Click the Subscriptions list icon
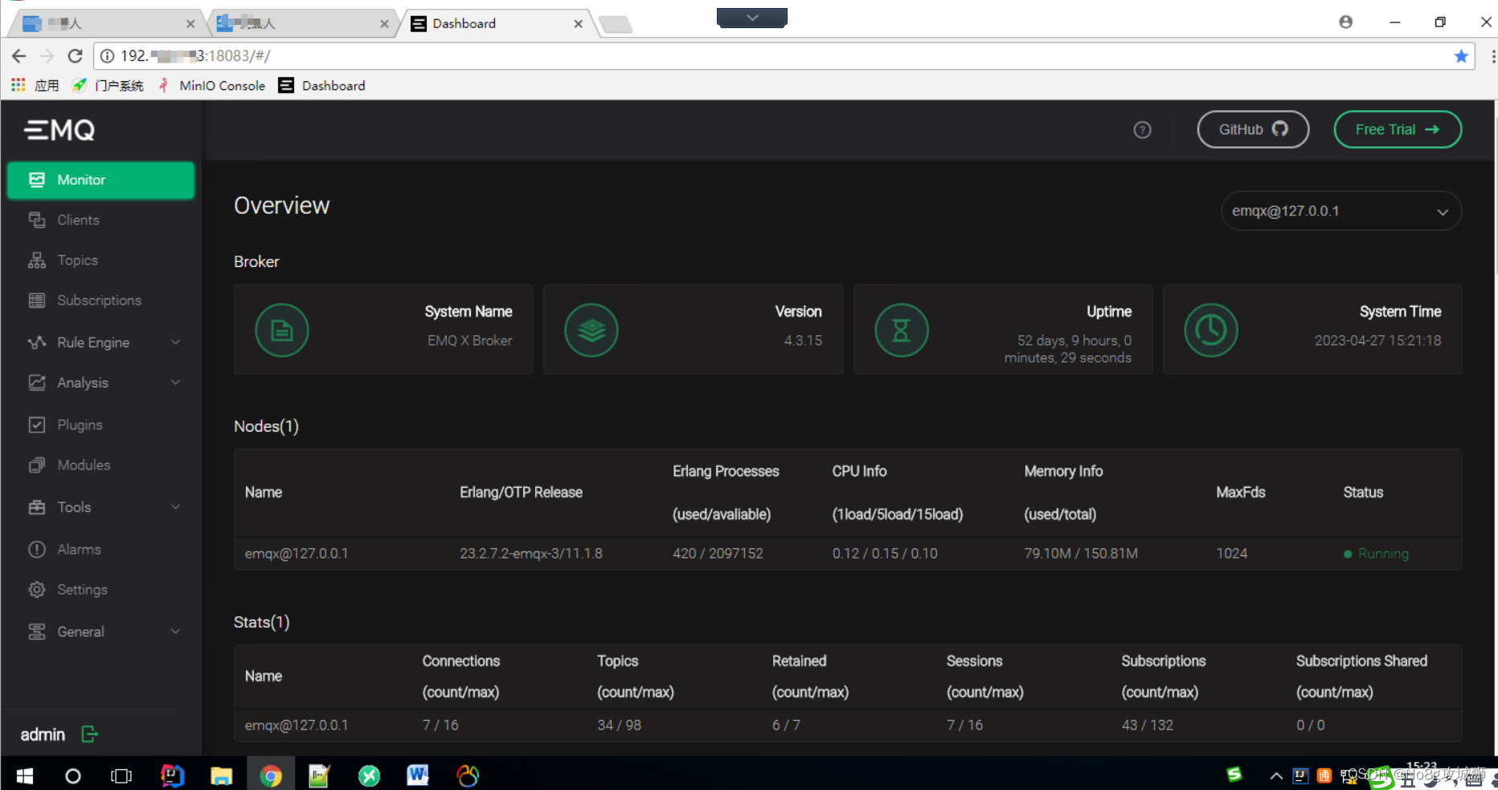 pyautogui.click(x=37, y=301)
